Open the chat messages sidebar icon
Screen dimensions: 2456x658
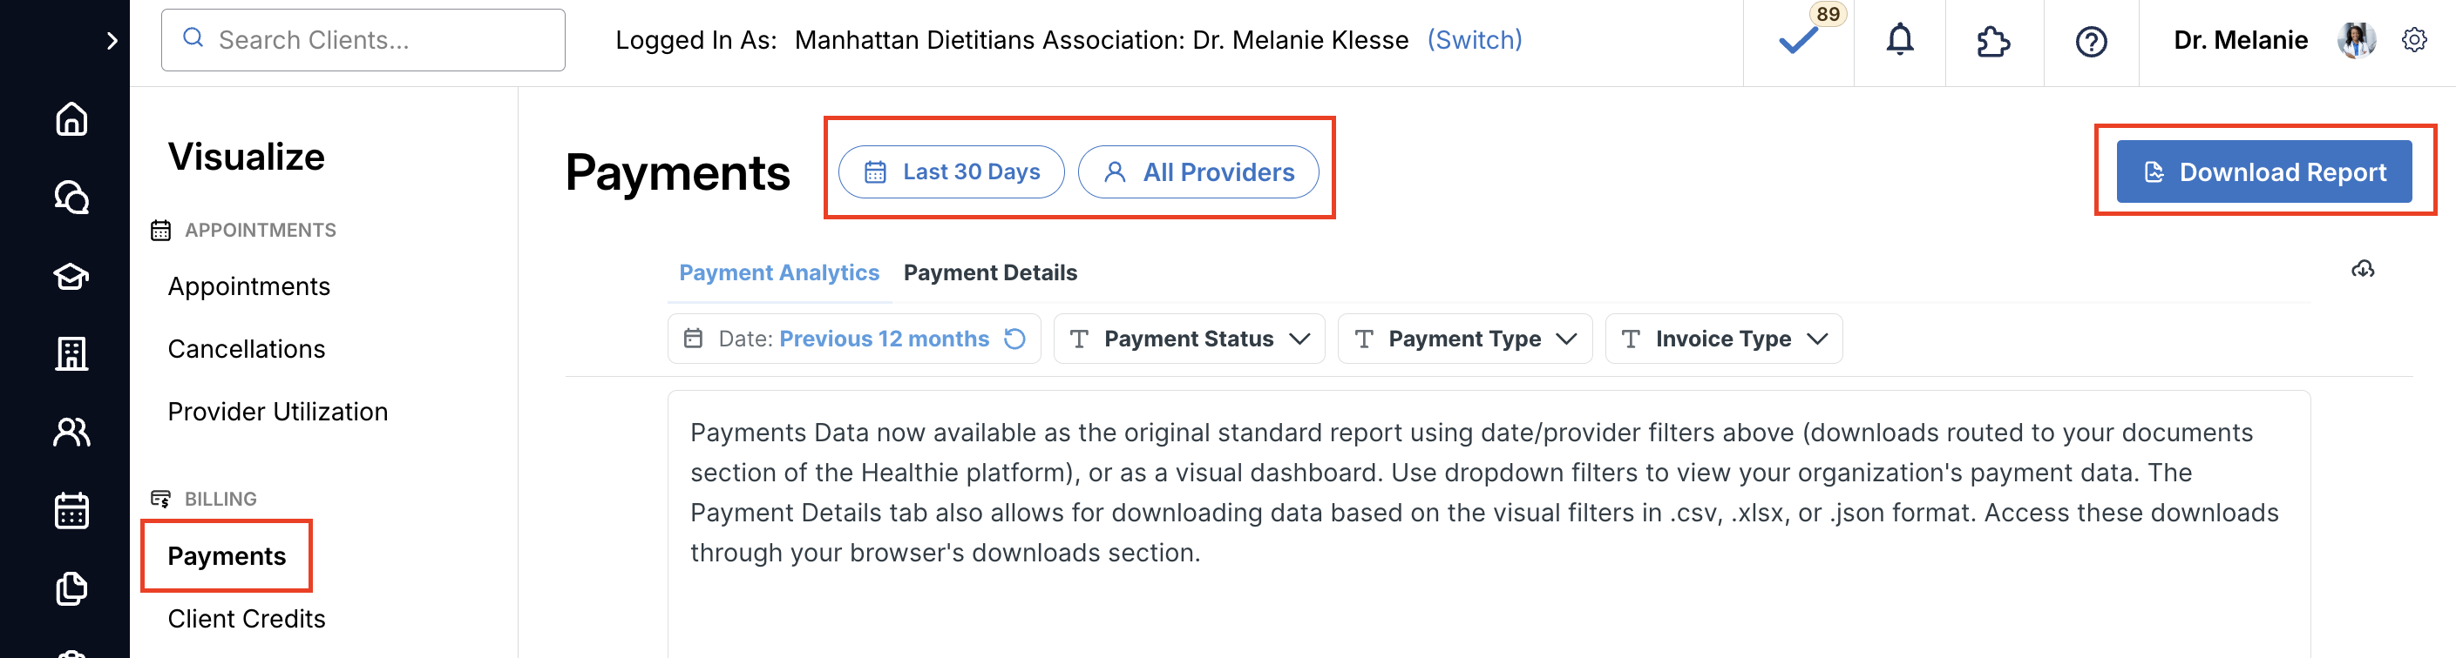pyautogui.click(x=71, y=197)
